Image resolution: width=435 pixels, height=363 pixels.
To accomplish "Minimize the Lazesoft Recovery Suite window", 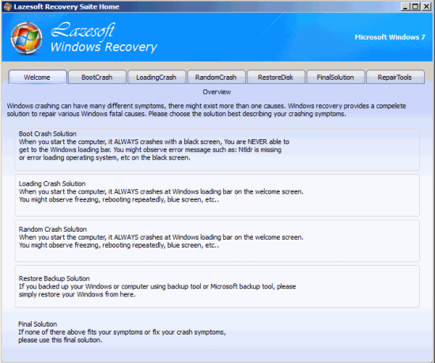I will tap(405, 6).
